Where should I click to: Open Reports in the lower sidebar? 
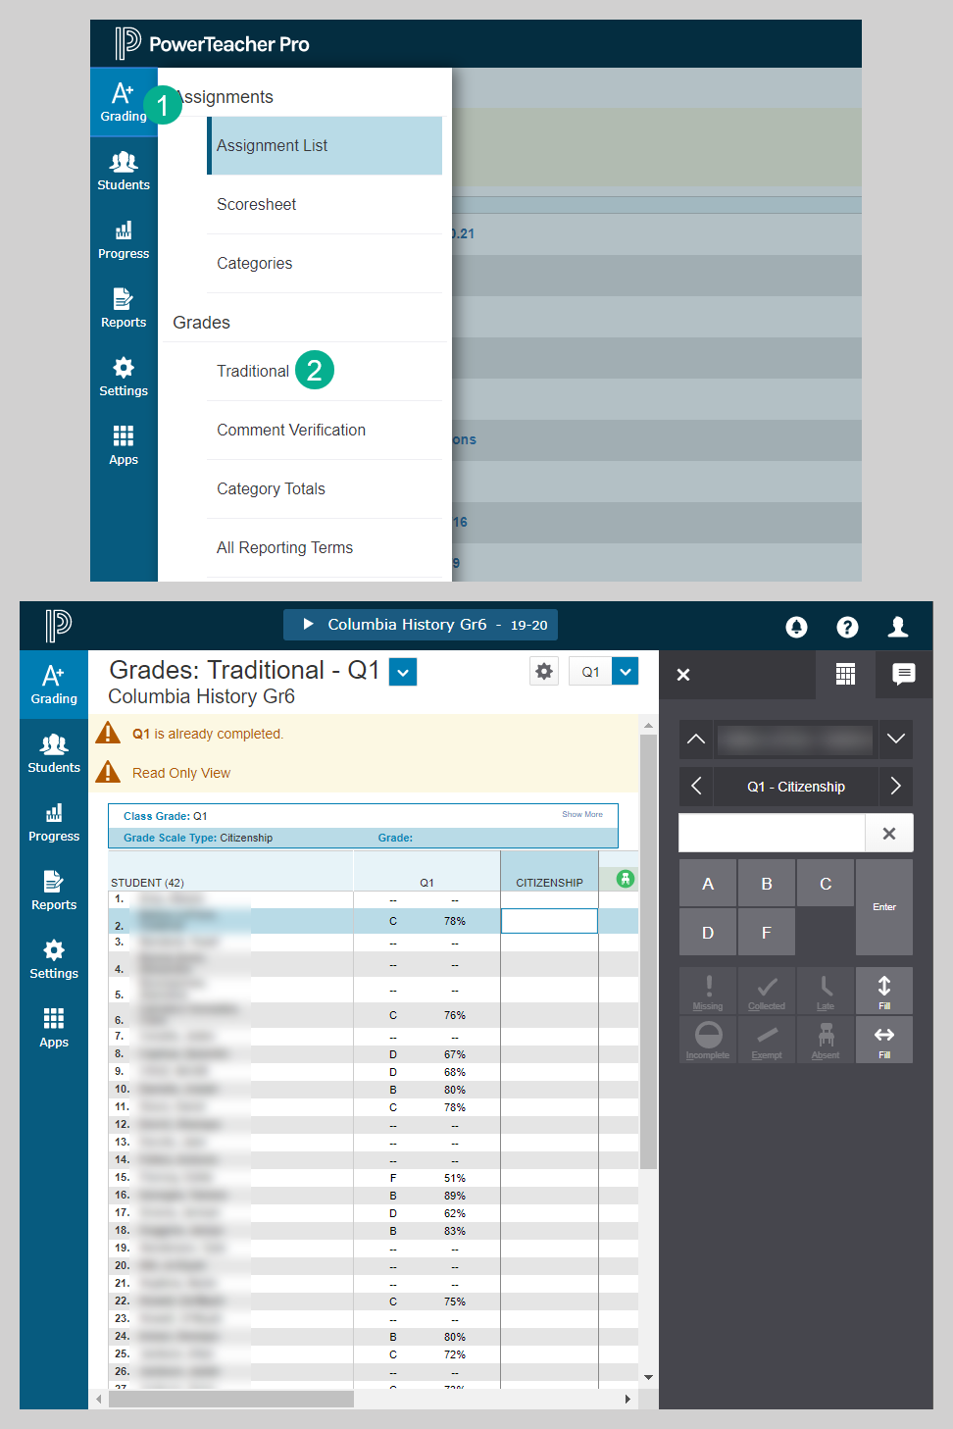[54, 890]
